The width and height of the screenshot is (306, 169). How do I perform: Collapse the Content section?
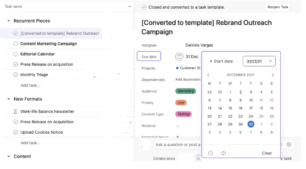click(9, 157)
